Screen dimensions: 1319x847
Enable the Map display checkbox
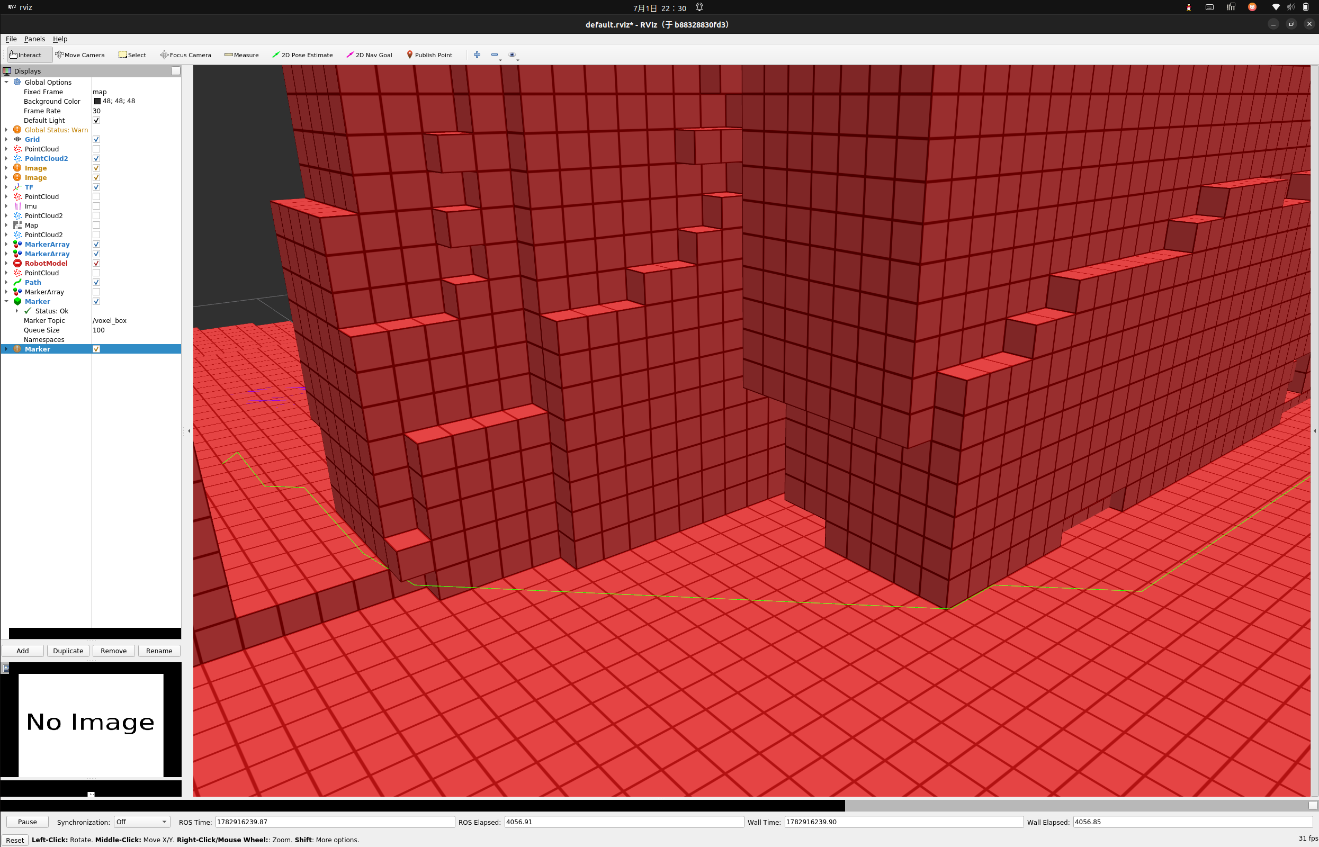click(x=96, y=225)
